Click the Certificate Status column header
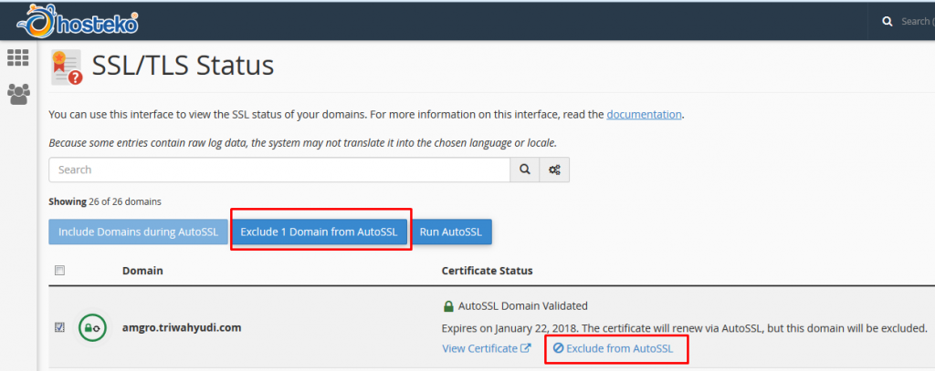This screenshot has height=371, width=935. 487,271
